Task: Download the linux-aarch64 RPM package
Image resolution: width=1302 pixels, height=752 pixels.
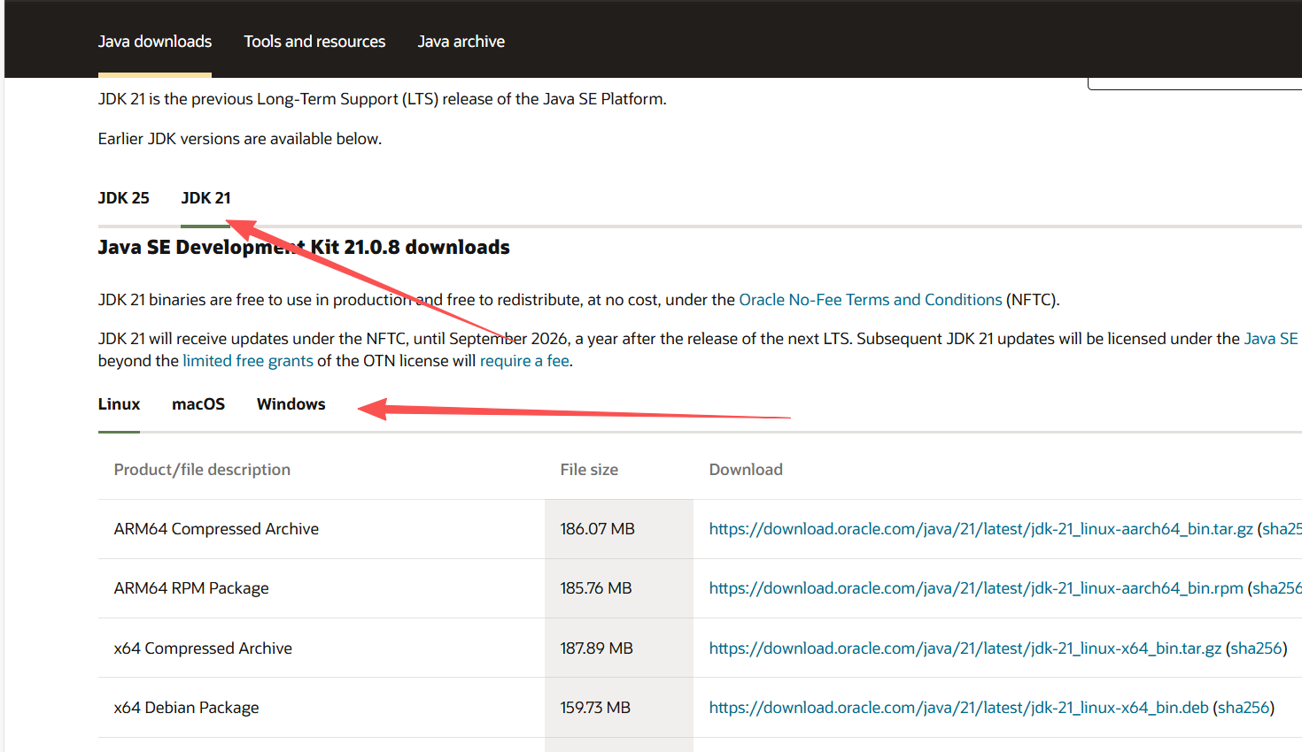Action: click(975, 588)
